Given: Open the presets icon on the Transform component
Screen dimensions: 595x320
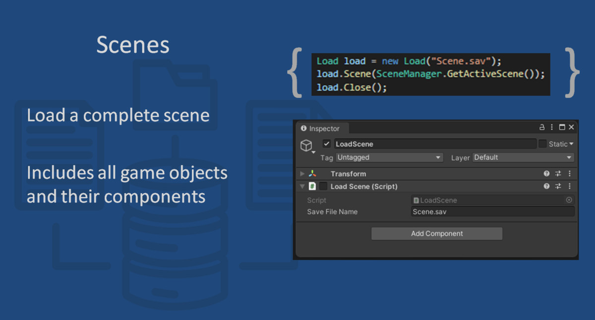Looking at the screenshot, I should [x=557, y=174].
